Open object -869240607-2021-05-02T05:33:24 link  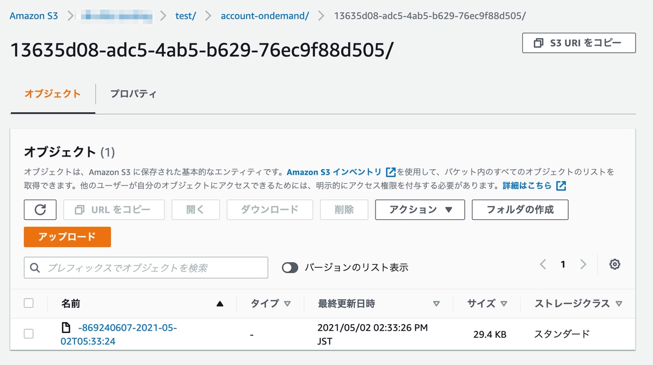point(119,335)
